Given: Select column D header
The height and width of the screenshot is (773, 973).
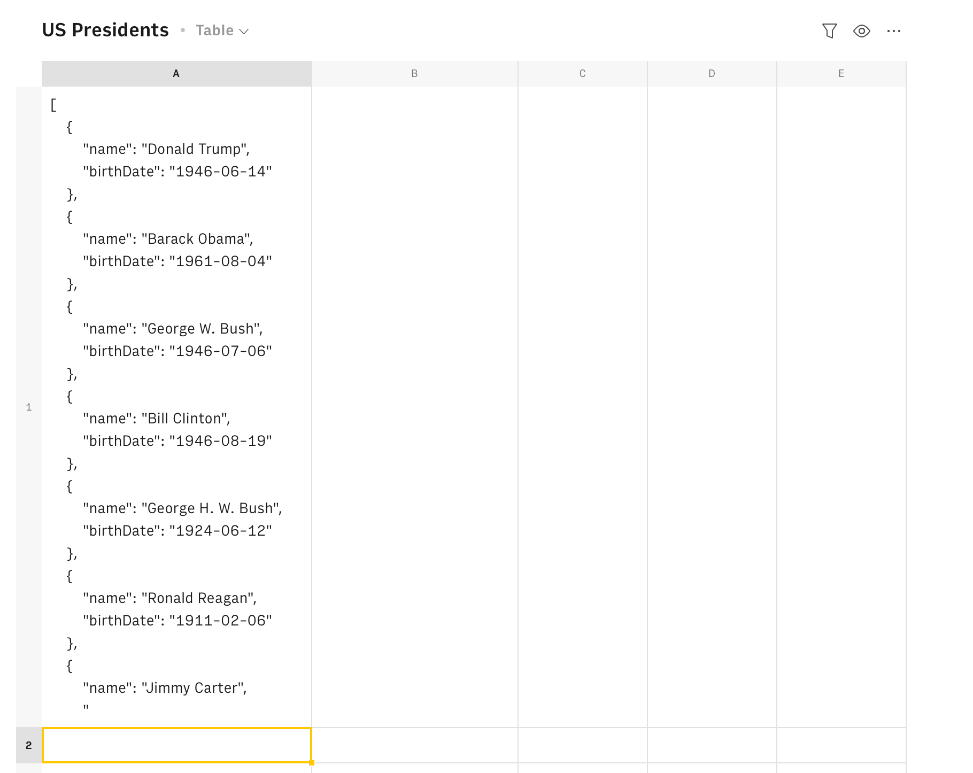Looking at the screenshot, I should [x=712, y=74].
